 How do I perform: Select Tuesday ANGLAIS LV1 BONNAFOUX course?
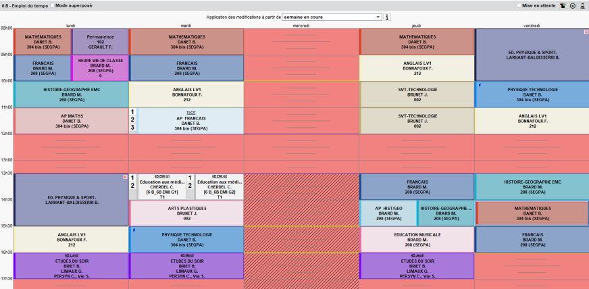pos(186,95)
